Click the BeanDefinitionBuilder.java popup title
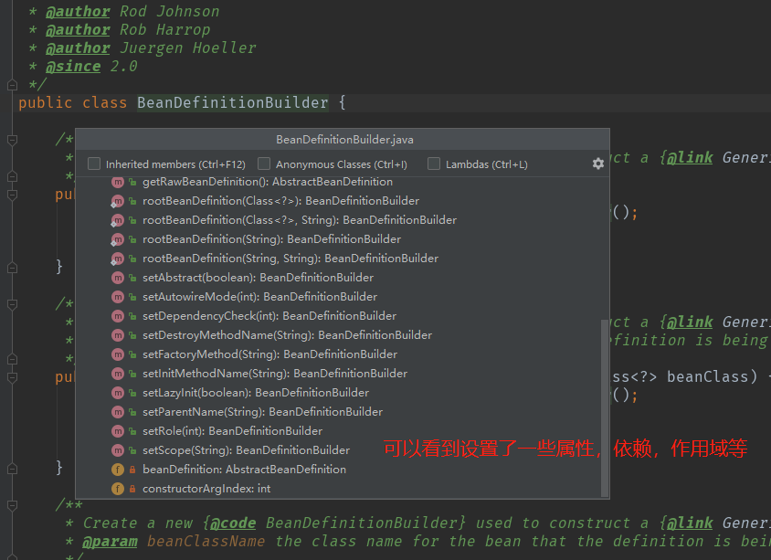The height and width of the screenshot is (560, 771). coord(344,140)
